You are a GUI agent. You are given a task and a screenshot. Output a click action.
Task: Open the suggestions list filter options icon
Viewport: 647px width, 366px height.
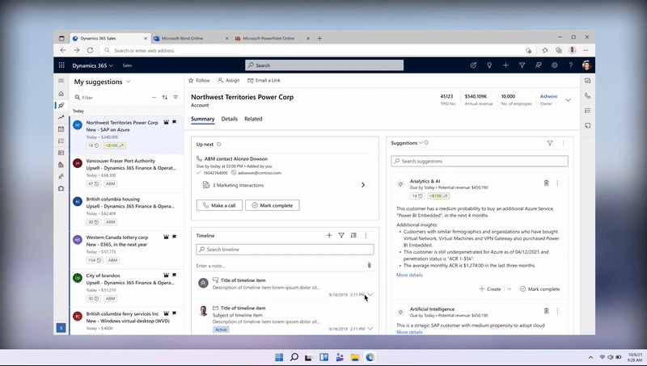pyautogui.click(x=175, y=97)
